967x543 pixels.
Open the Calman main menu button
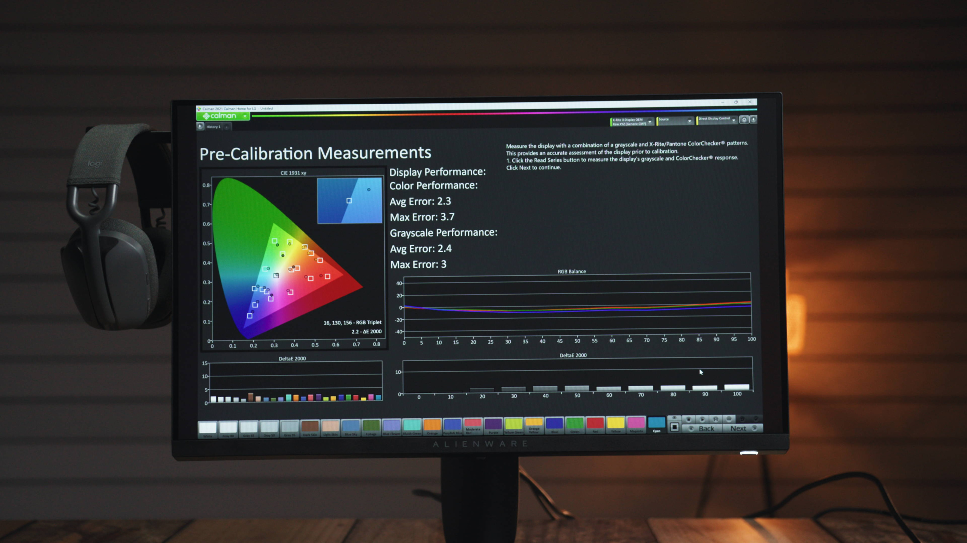click(223, 116)
